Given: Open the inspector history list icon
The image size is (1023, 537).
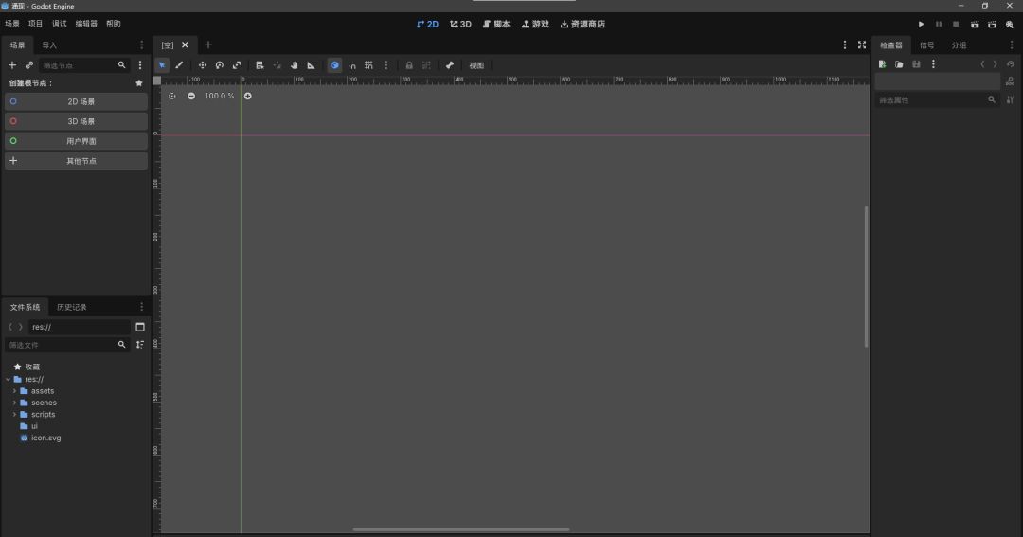Looking at the screenshot, I should click(1010, 64).
